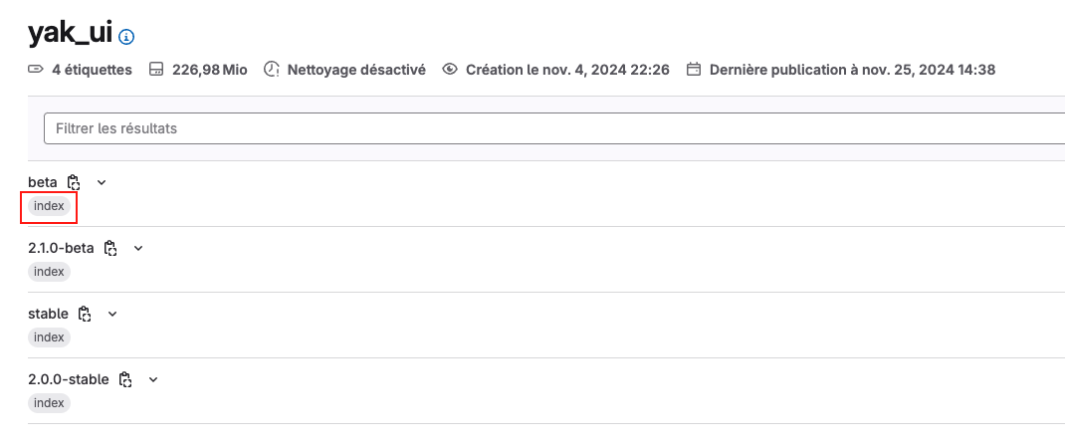Click the Nettoyage désactivé cleanup icon
The width and height of the screenshot is (1065, 445).
(x=271, y=70)
